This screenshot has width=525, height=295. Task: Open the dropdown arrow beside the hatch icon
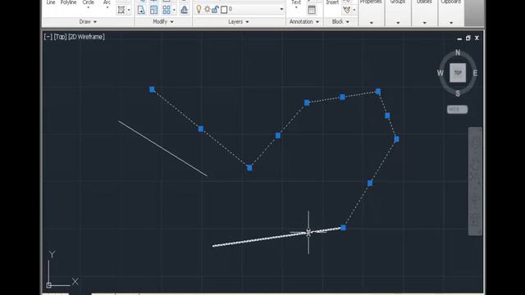129,10
